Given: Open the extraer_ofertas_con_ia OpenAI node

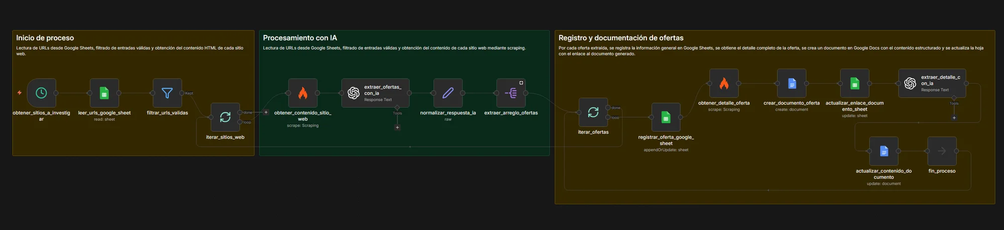Looking at the screenshot, I should point(375,93).
